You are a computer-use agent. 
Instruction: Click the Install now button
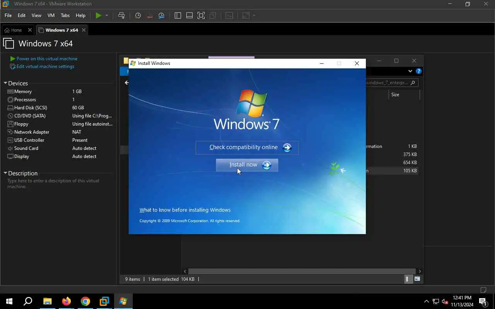tap(247, 165)
